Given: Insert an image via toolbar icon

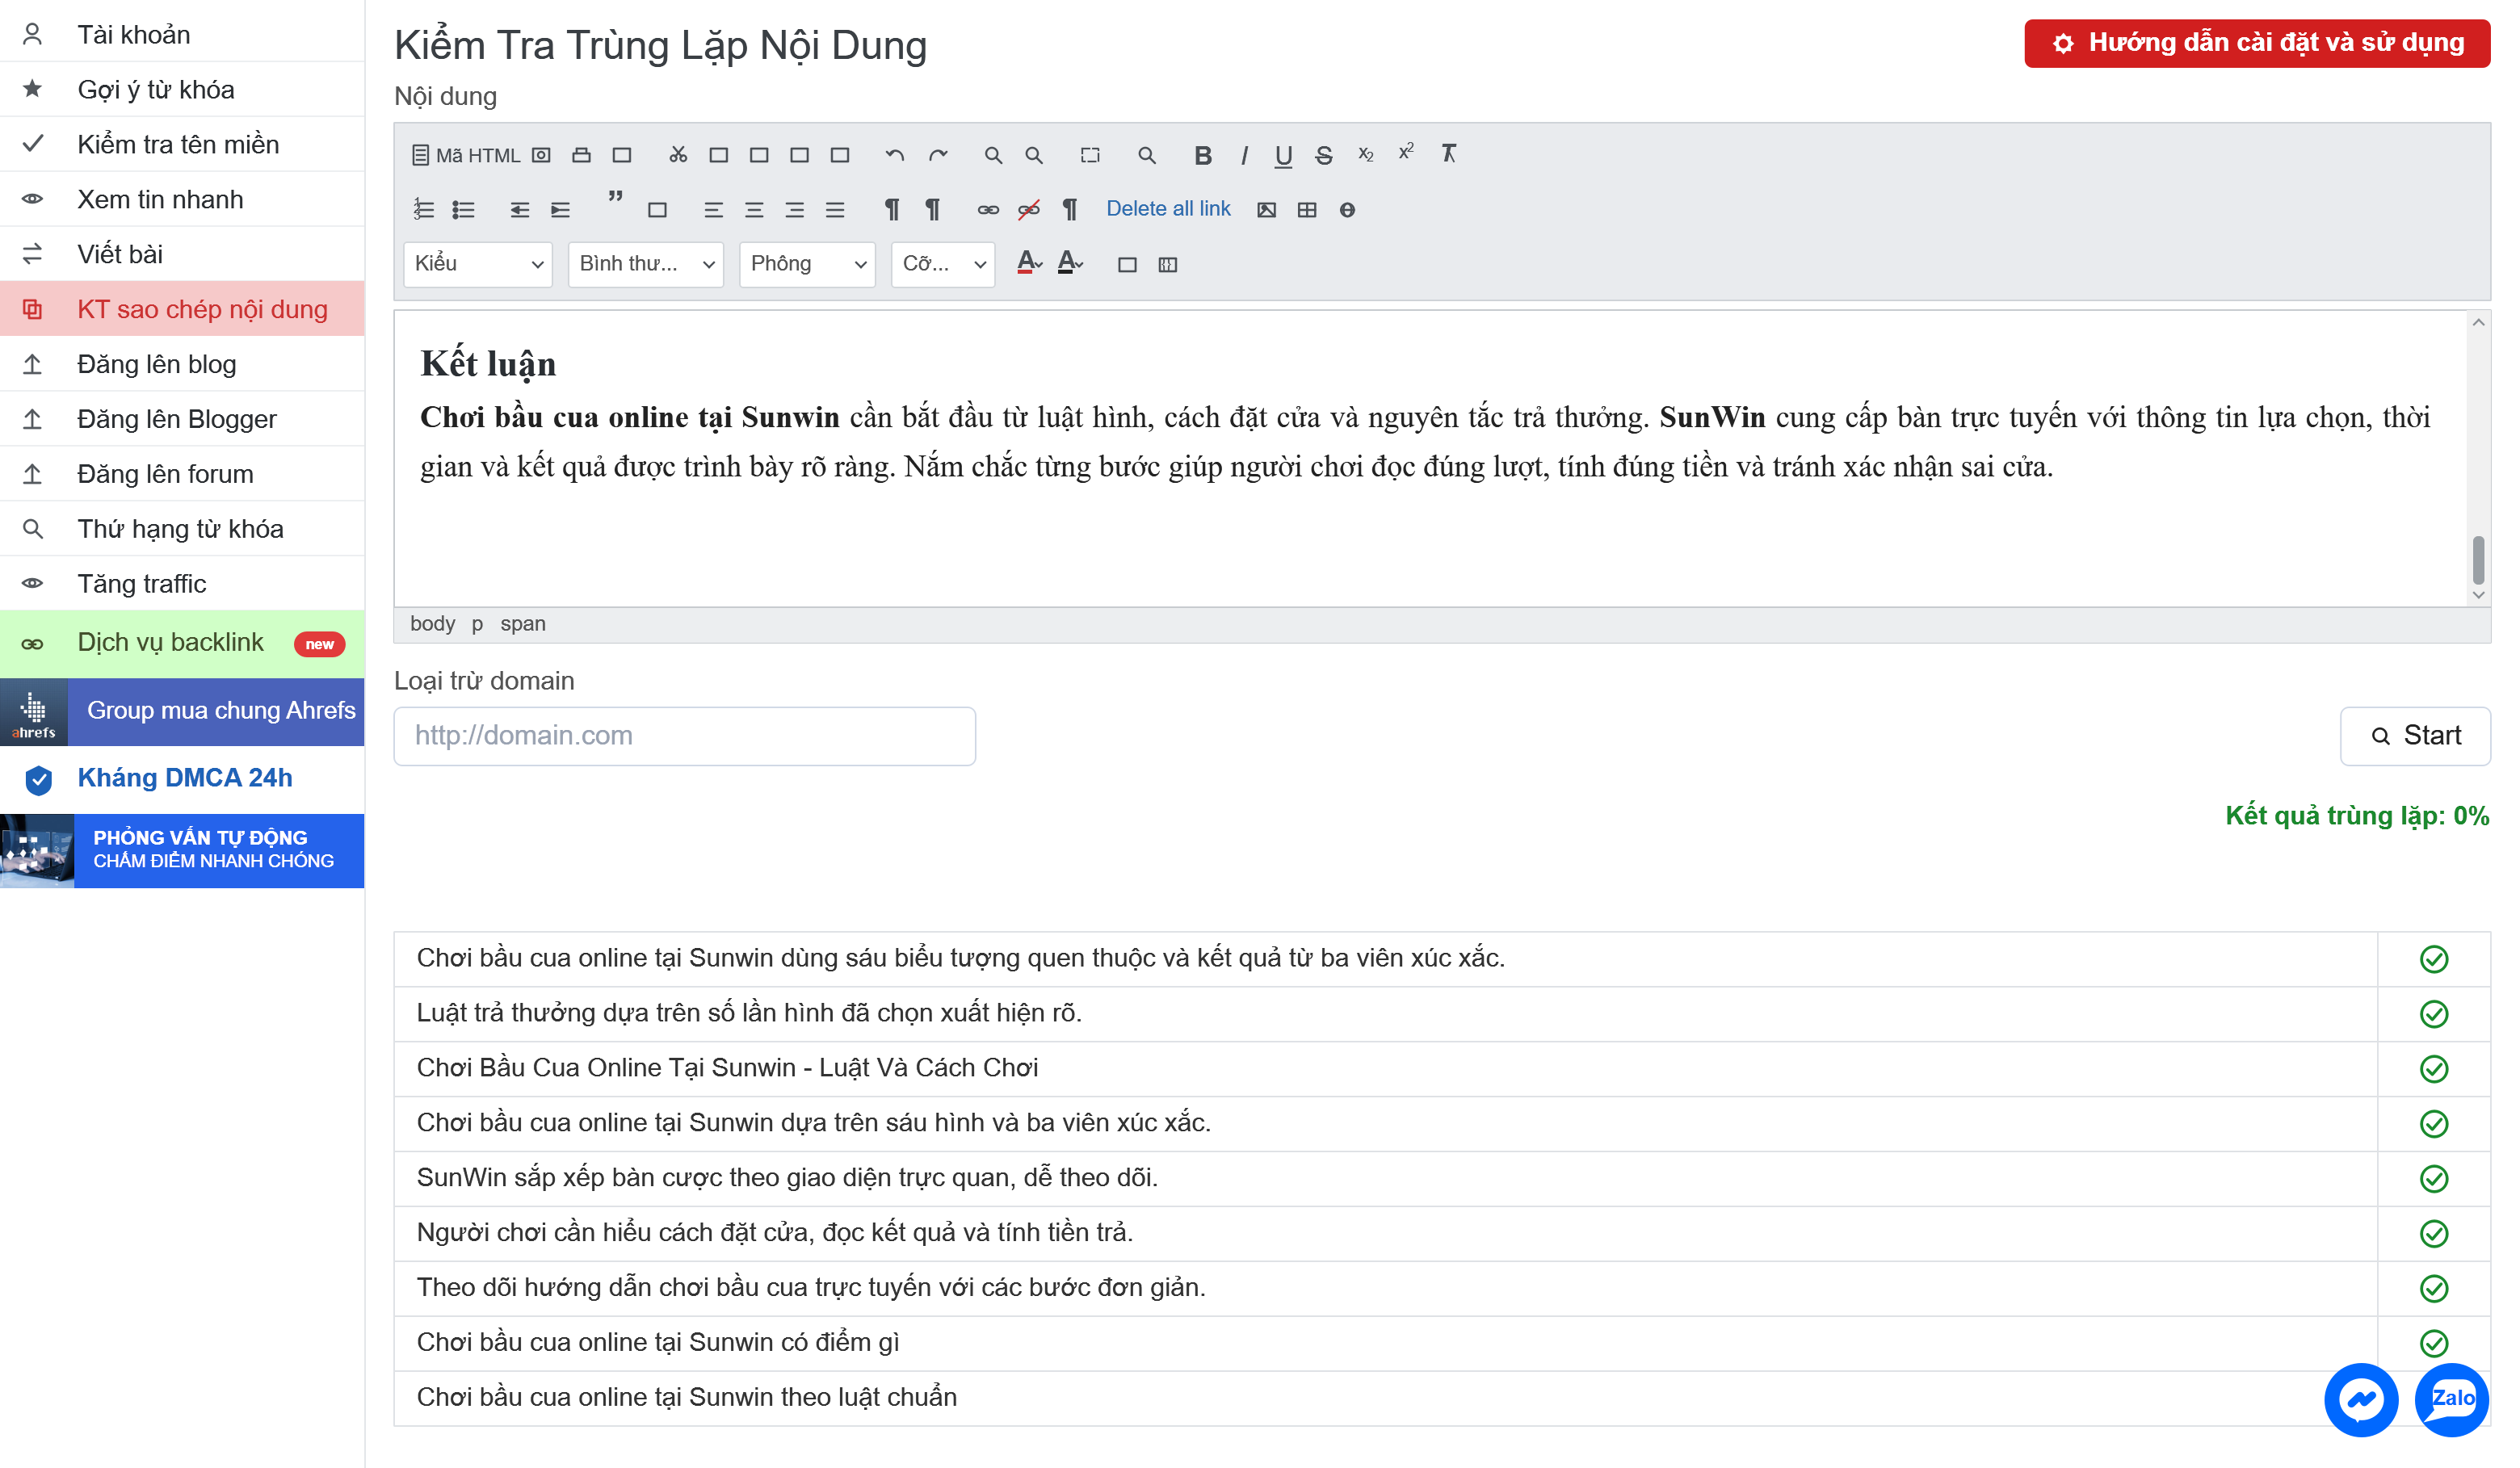Looking at the screenshot, I should coord(1266,210).
